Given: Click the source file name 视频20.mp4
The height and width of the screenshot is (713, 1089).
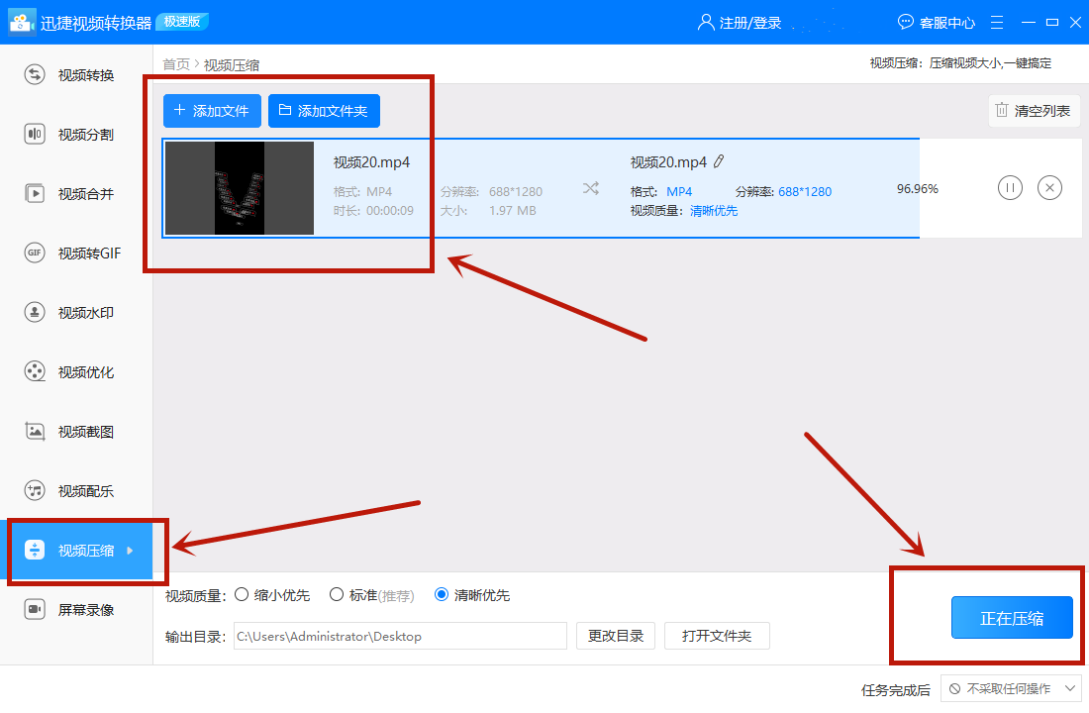Looking at the screenshot, I should pyautogui.click(x=371, y=162).
